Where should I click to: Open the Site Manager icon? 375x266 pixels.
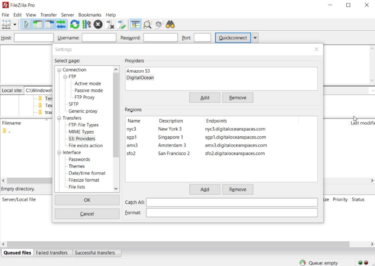point(6,24)
